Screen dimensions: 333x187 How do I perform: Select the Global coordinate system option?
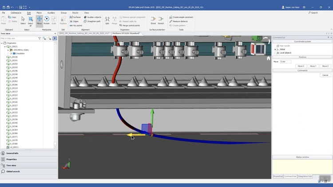point(276,49)
